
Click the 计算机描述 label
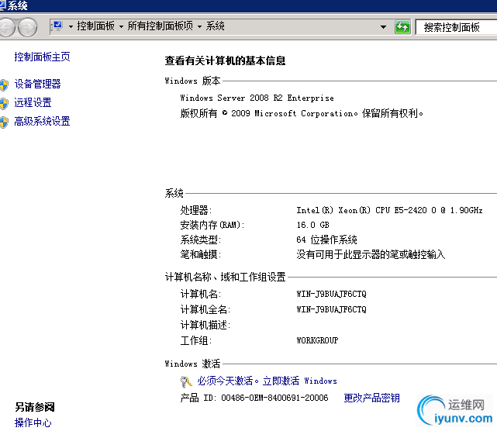click(205, 325)
